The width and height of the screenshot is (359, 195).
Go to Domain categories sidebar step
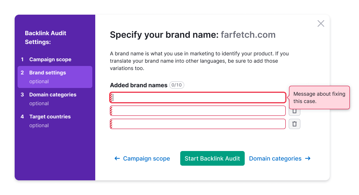point(53,95)
